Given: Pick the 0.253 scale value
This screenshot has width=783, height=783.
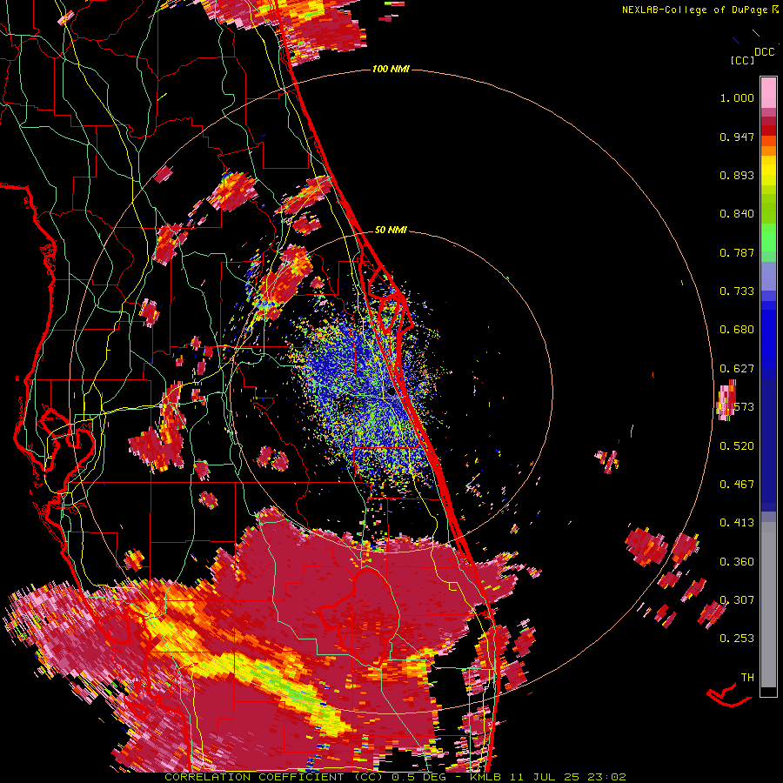Looking at the screenshot, I should click(737, 639).
